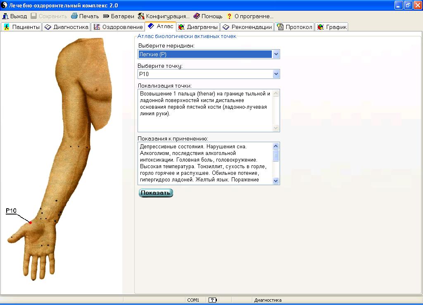The width and height of the screenshot is (423, 305).
Task: Open the Рекомендации tab
Action: [247, 27]
